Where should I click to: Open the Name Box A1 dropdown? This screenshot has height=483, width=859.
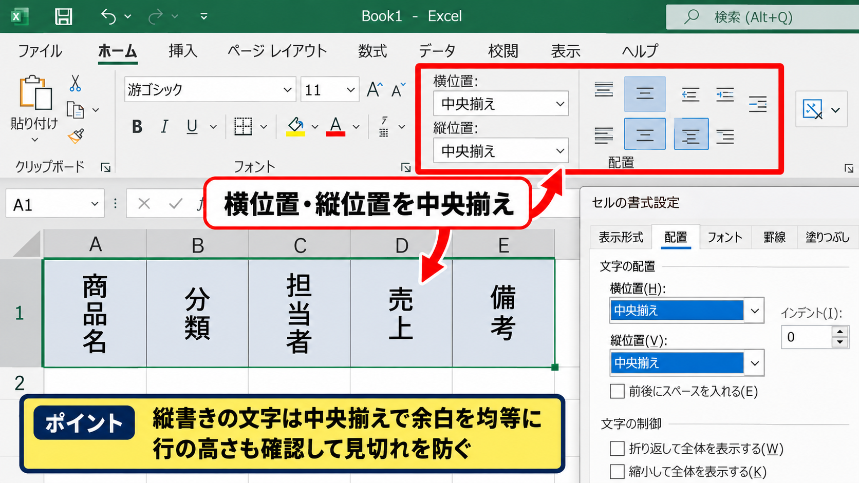95,204
